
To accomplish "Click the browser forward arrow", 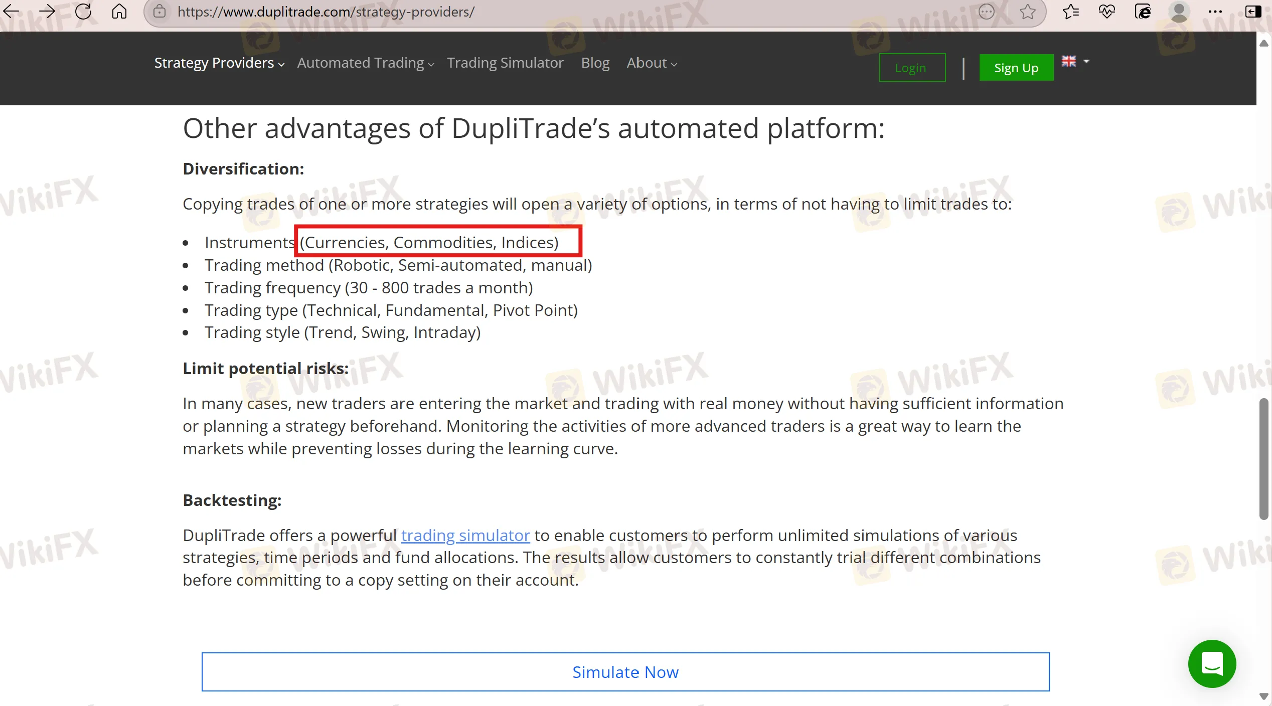I will 47,11.
